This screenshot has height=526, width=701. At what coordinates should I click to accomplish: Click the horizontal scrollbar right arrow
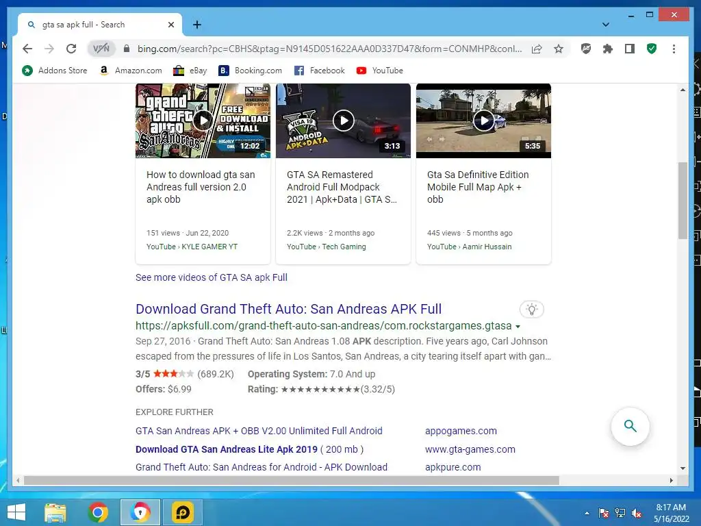(671, 480)
